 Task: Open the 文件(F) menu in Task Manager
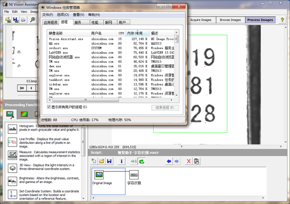(x=48, y=15)
